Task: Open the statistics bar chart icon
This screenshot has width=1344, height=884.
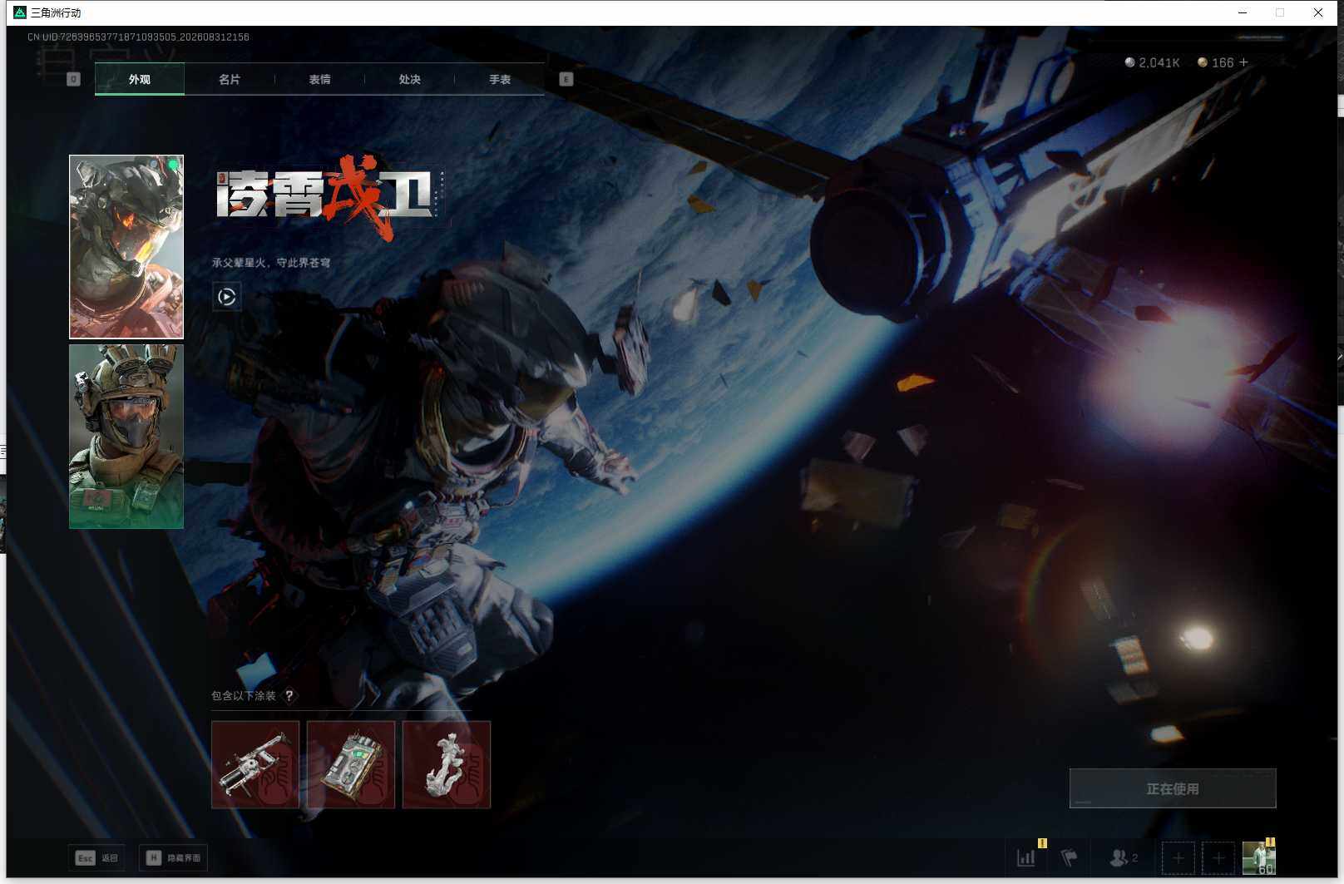Action: pyautogui.click(x=1026, y=857)
